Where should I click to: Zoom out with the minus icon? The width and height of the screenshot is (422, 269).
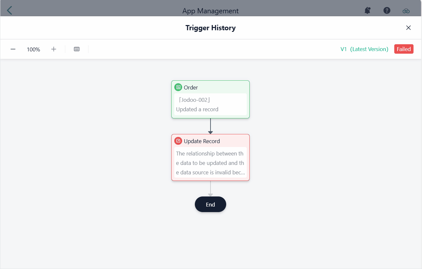point(13,49)
